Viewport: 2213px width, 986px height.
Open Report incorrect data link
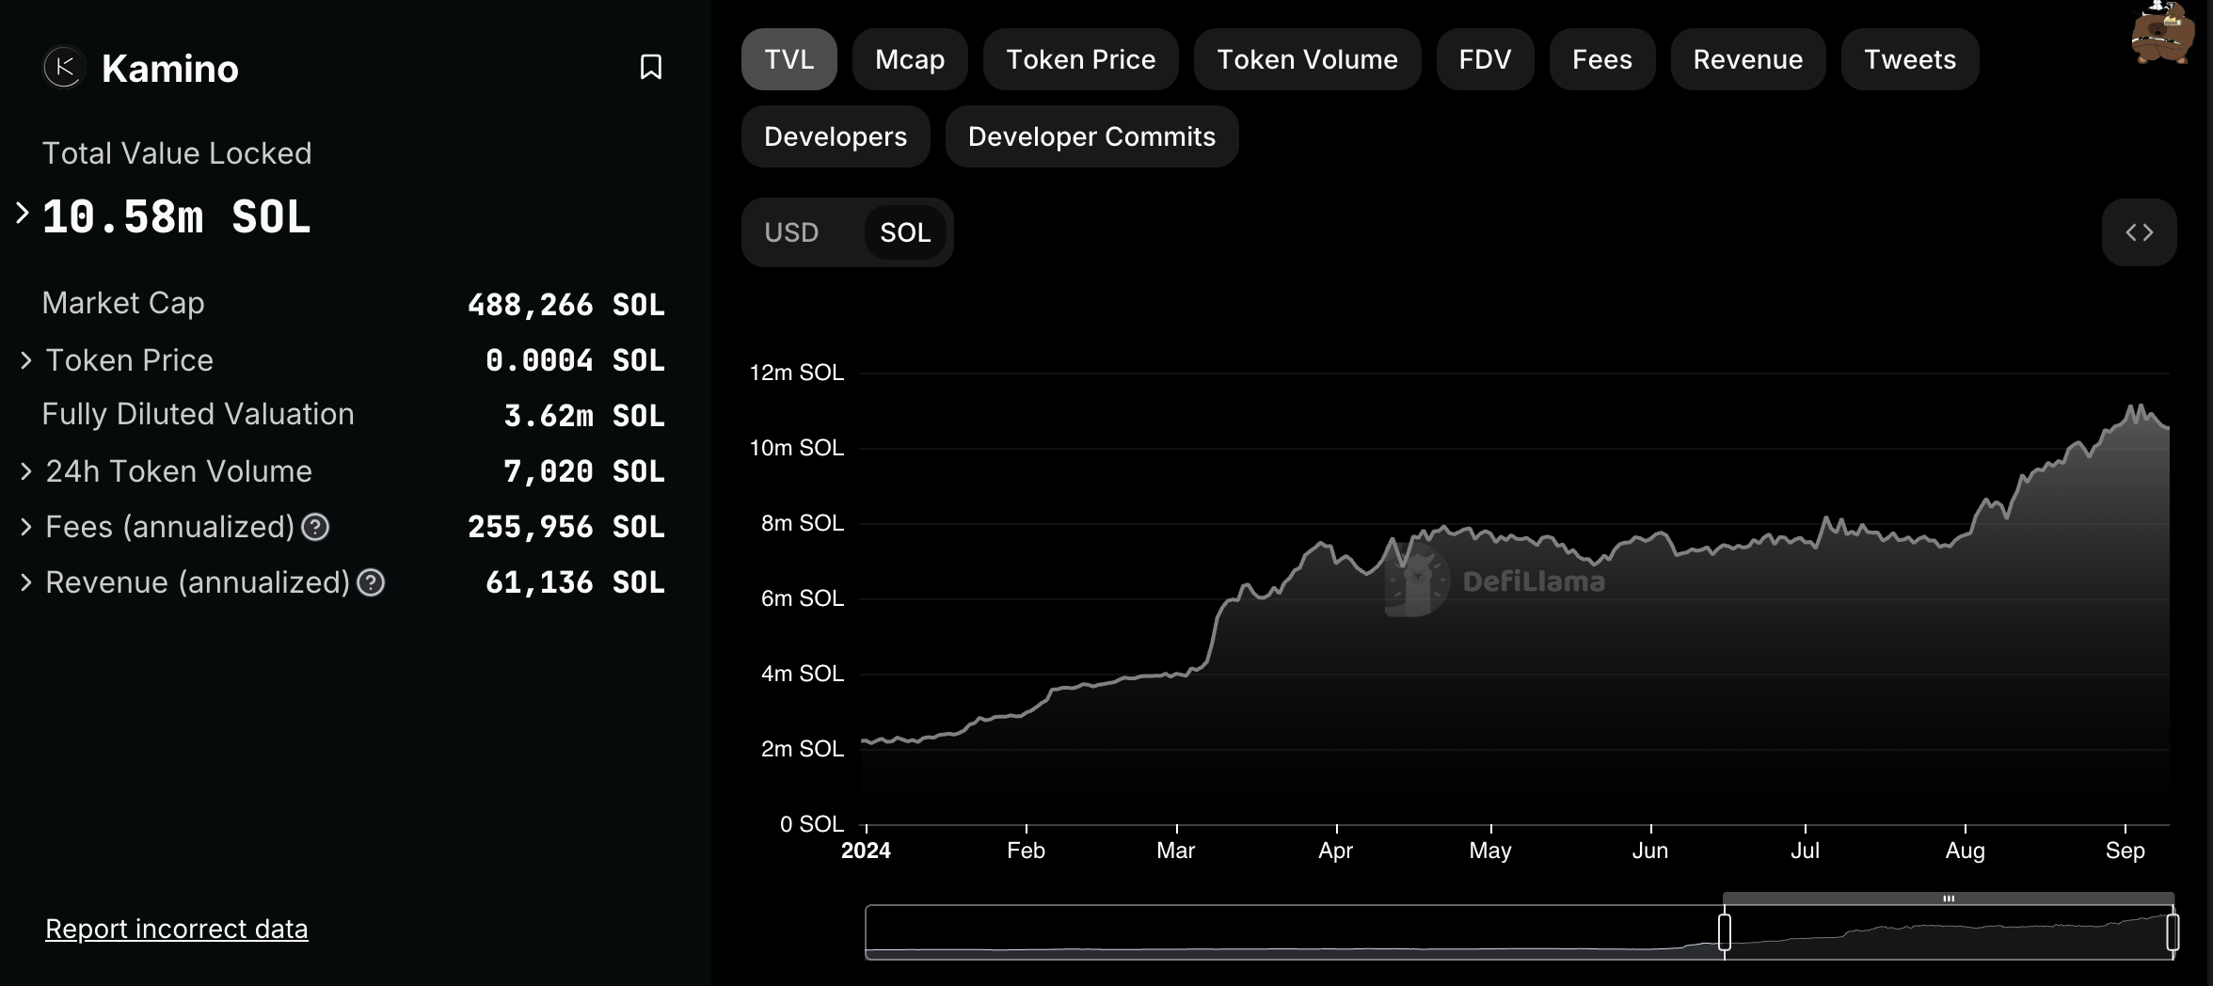[177, 929]
